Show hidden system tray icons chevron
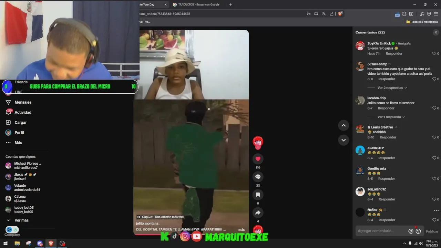Viewport: 441px width, 248px height. pyautogui.click(x=405, y=243)
